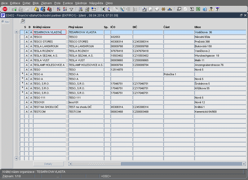The image size is (248, 180).
Task: Open the ship's wheel navigator icon
Action: [x=163, y=9]
